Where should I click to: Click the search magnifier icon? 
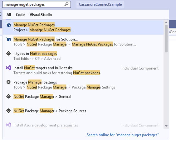point(66,4)
